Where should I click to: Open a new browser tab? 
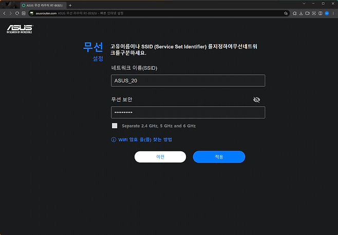70,5
